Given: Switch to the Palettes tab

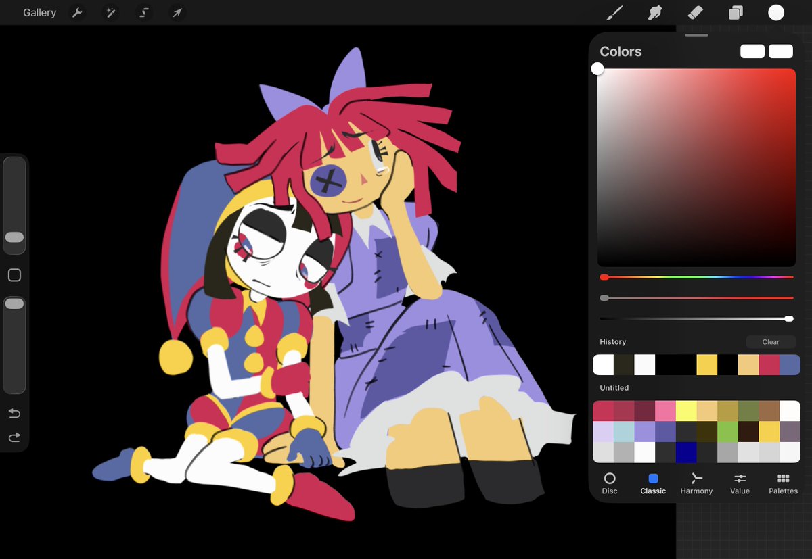Looking at the screenshot, I should point(783,483).
